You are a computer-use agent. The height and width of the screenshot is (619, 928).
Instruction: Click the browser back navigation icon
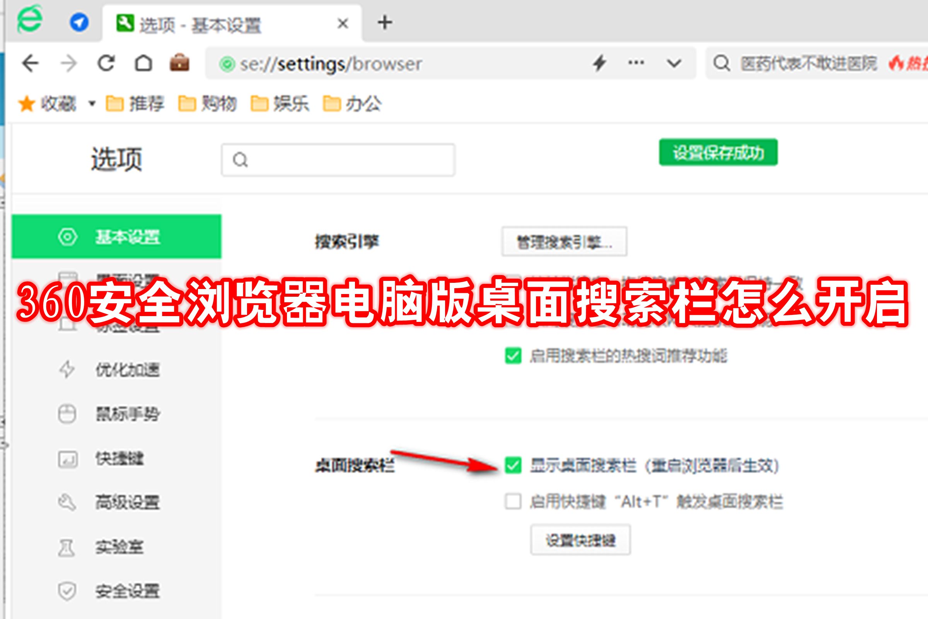[x=30, y=63]
